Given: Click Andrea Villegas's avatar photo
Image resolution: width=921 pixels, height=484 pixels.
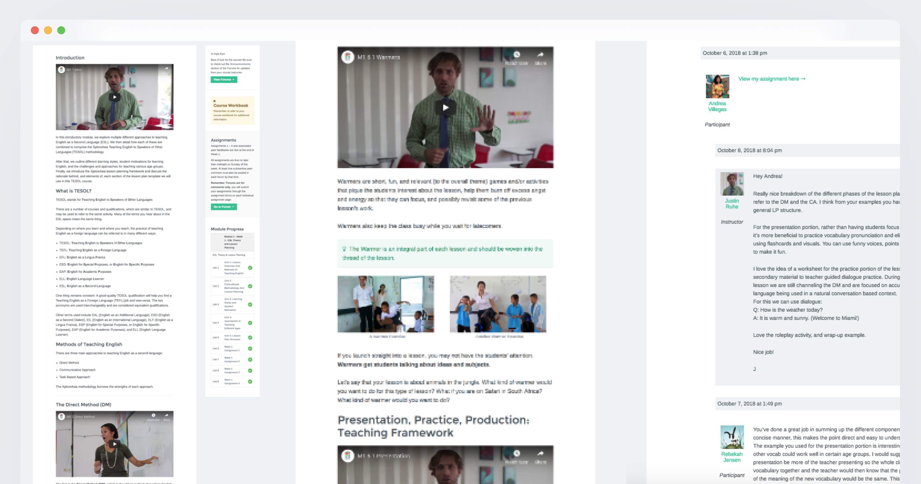Looking at the screenshot, I should click(717, 86).
